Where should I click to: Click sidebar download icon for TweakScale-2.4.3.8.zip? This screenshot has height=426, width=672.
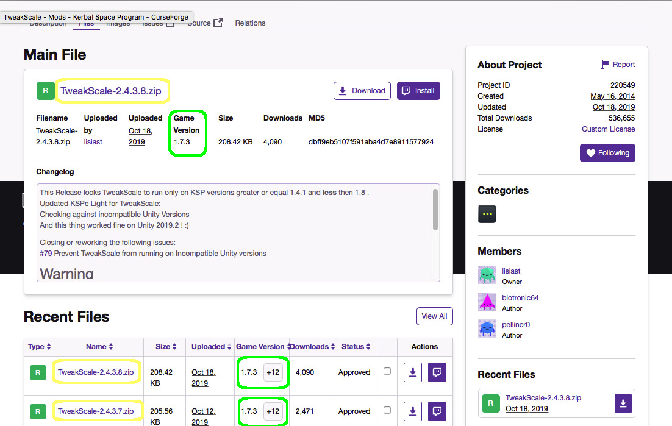tap(623, 403)
